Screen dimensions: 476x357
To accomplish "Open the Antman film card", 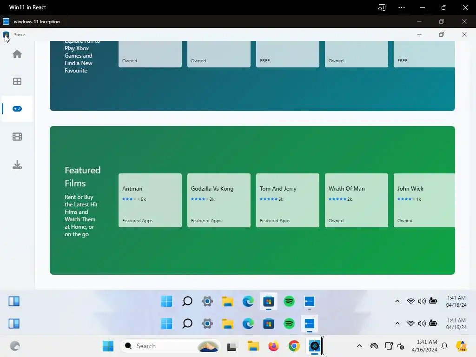I will pos(150,200).
